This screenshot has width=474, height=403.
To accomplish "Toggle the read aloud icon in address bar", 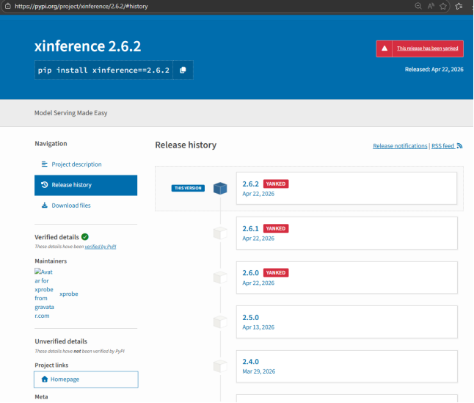I will [431, 6].
